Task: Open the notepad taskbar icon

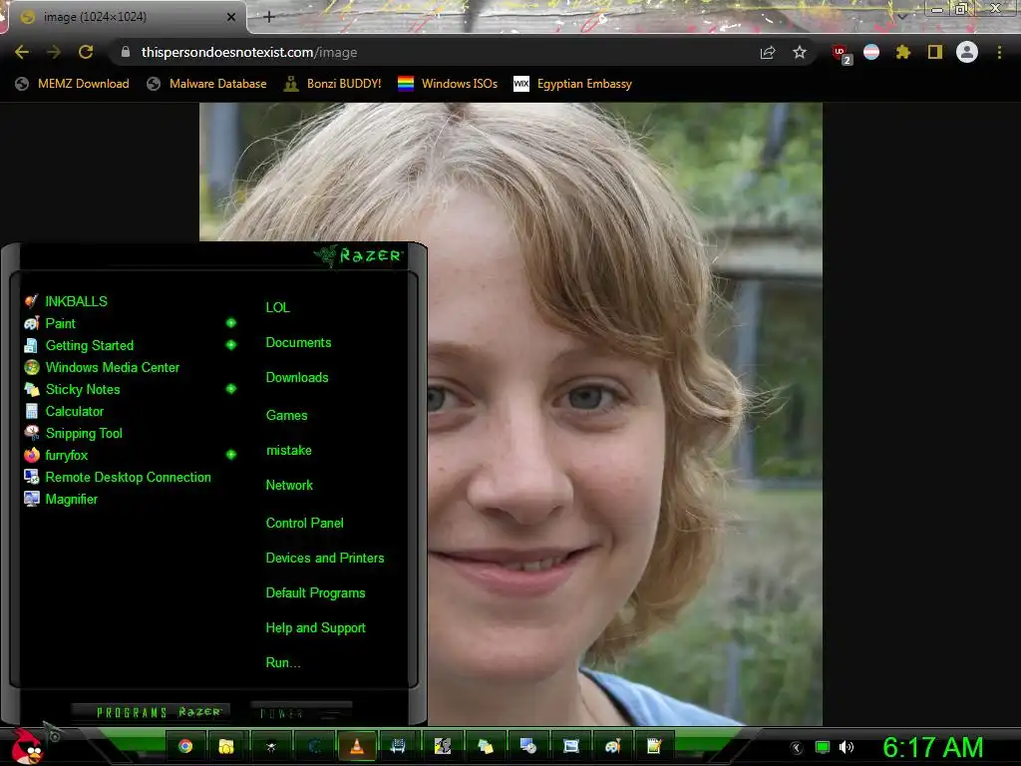Action: pyautogui.click(x=654, y=746)
